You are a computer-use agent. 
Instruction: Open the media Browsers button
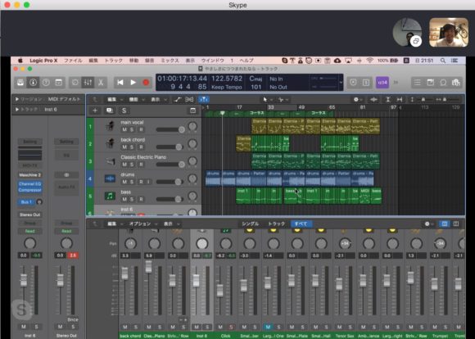[455, 83]
